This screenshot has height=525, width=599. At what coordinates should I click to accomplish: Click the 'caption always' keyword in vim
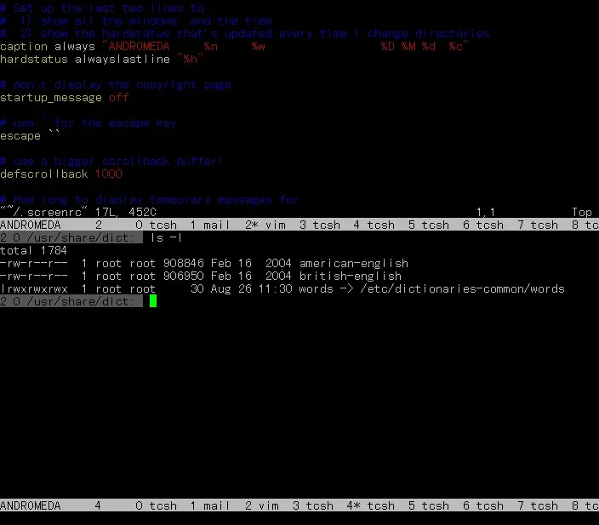[x=48, y=47]
